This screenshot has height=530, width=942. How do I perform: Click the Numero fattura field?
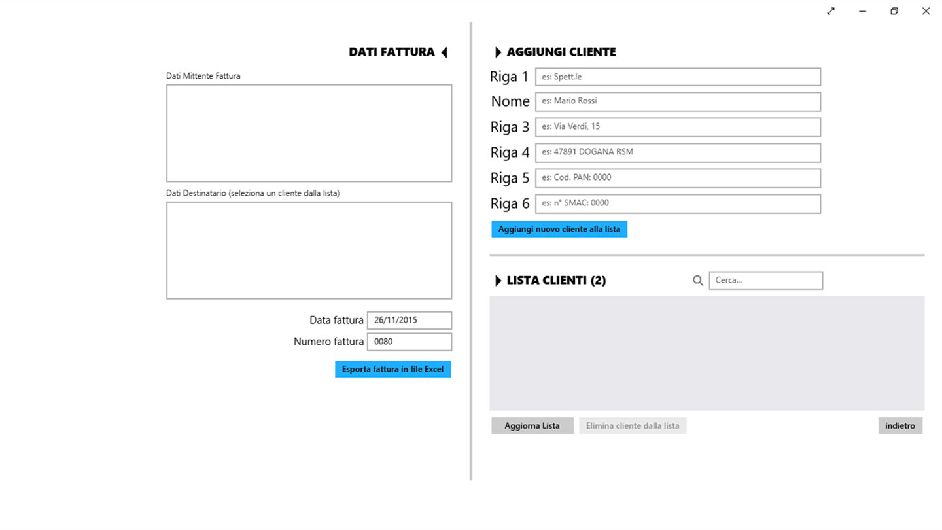(410, 342)
